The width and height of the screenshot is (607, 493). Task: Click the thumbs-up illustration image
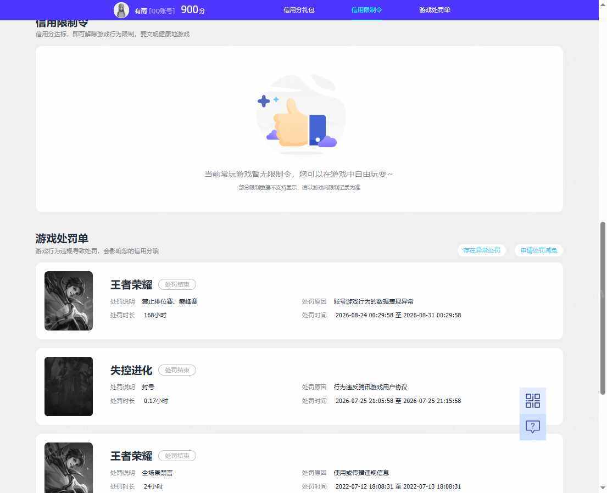click(x=299, y=115)
